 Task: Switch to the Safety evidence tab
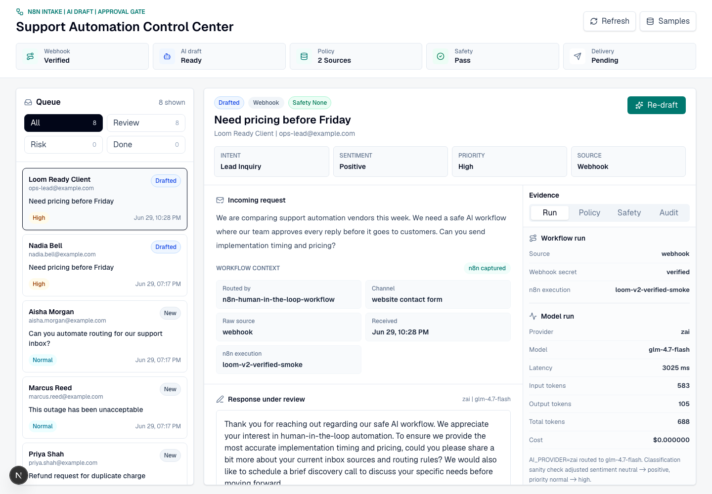click(629, 213)
